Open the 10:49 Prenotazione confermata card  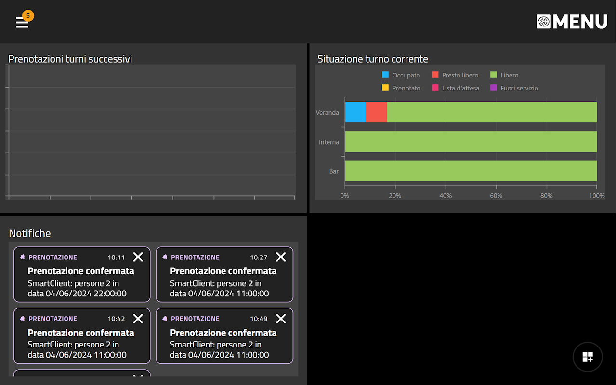click(x=224, y=336)
